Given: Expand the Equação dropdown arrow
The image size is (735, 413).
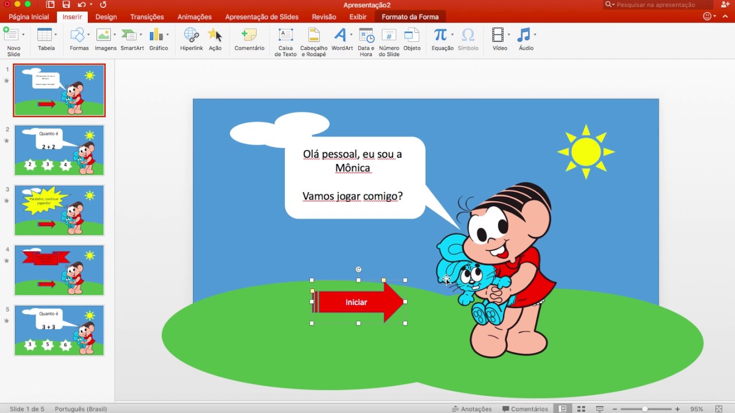Looking at the screenshot, I should 452,34.
